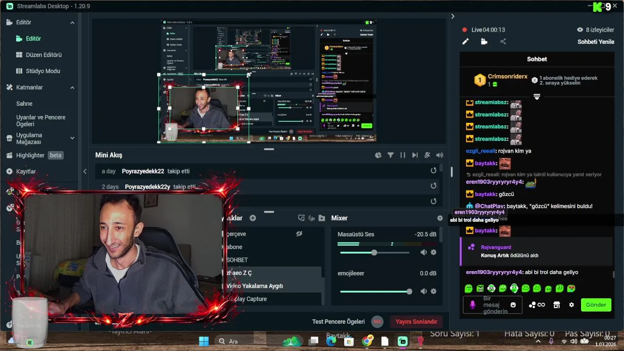The height and width of the screenshot is (351, 624).
Task: Open the emoji picker in the chat input
Action: 513,305
